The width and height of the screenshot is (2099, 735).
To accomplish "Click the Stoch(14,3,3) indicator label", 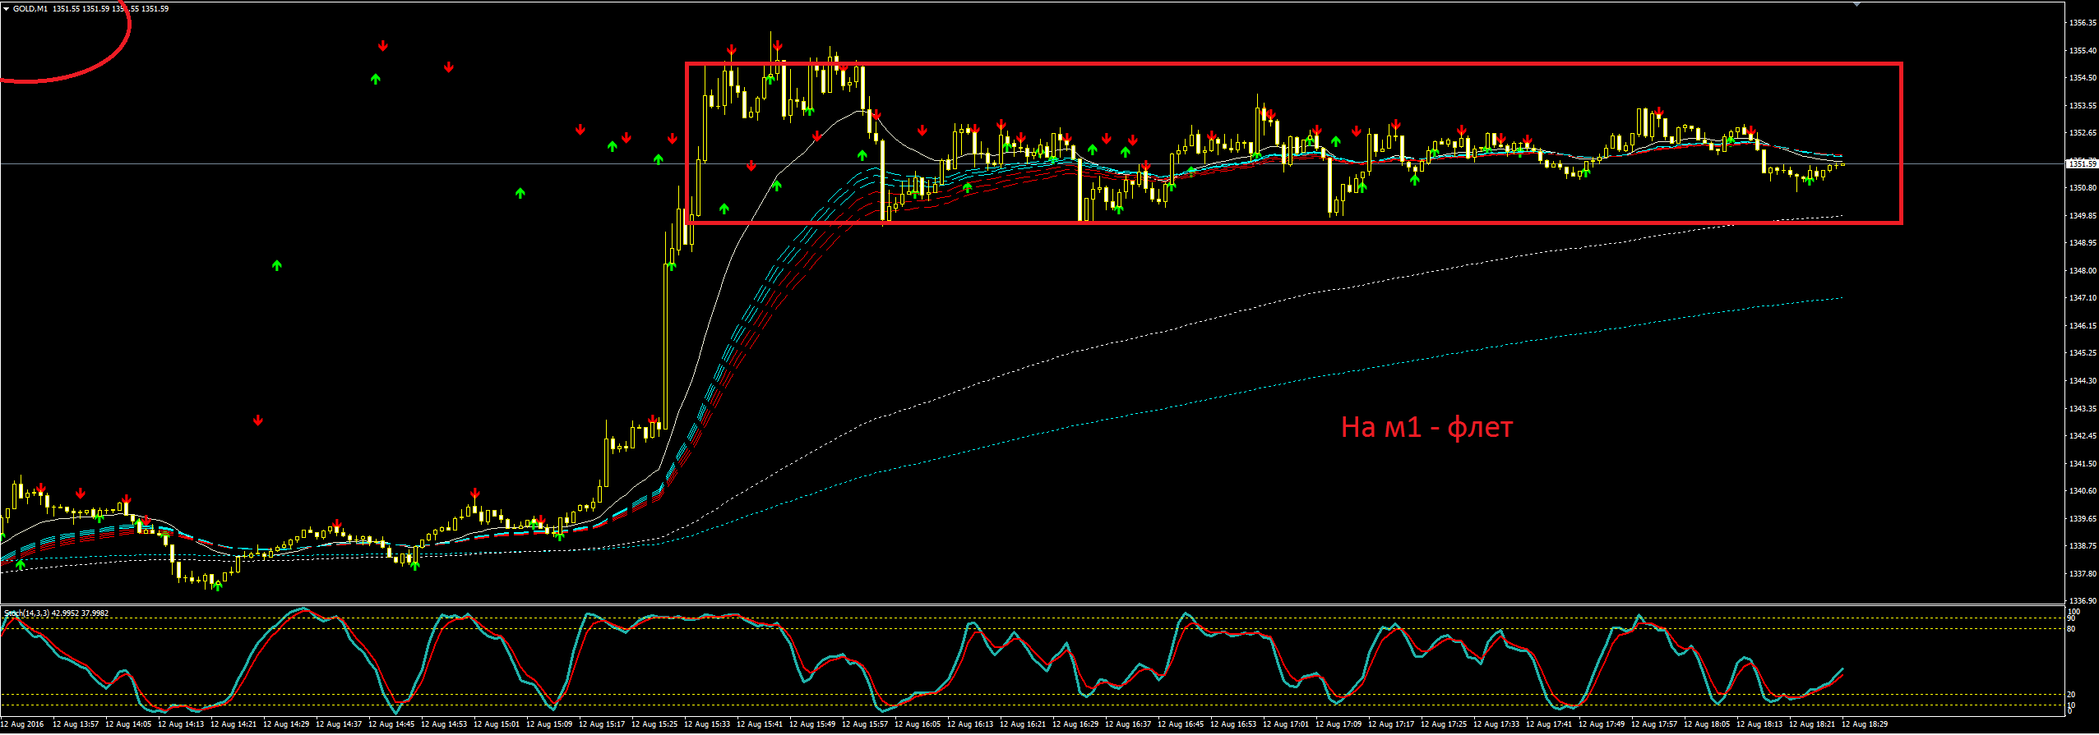I will (x=27, y=613).
